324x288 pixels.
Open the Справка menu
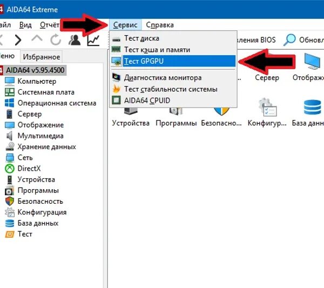pyautogui.click(x=160, y=25)
